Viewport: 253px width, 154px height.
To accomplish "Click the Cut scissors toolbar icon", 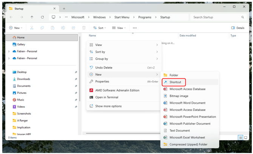I will (x=32, y=28).
